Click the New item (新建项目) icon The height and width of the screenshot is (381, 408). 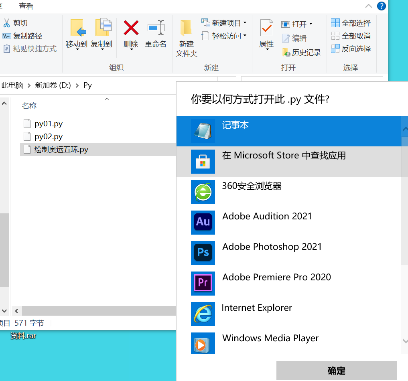[x=206, y=23]
